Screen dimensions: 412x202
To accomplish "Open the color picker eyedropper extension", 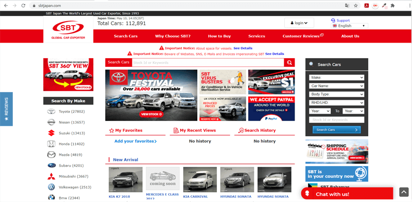I will point(384,6).
